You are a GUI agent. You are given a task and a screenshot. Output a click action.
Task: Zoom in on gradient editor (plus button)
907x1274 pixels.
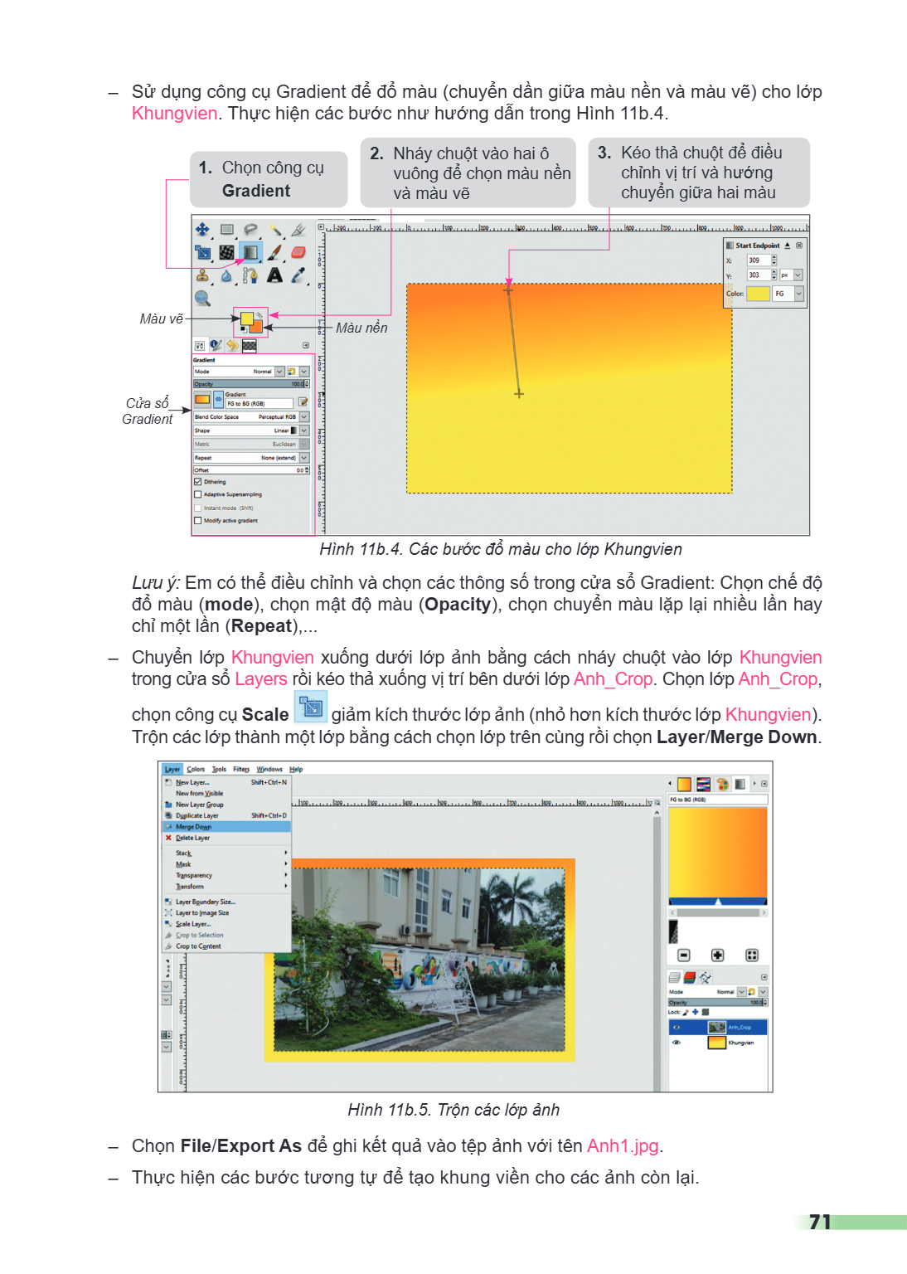pyautogui.click(x=718, y=955)
